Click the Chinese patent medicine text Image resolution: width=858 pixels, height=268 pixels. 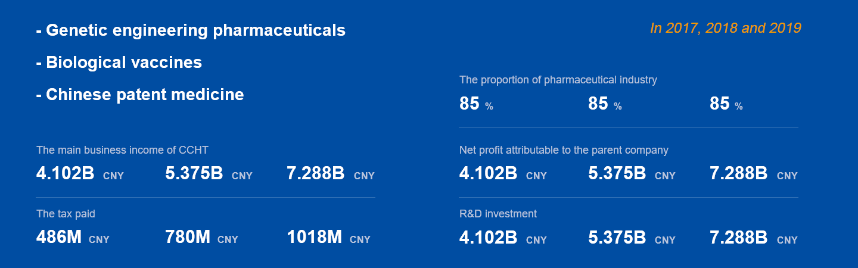[140, 95]
